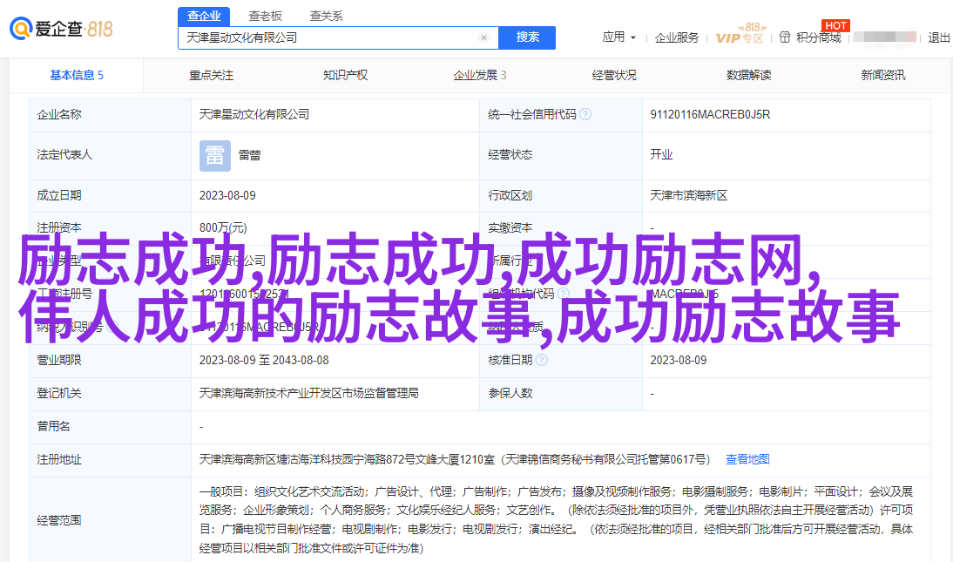Click the registered address text

[455, 460]
